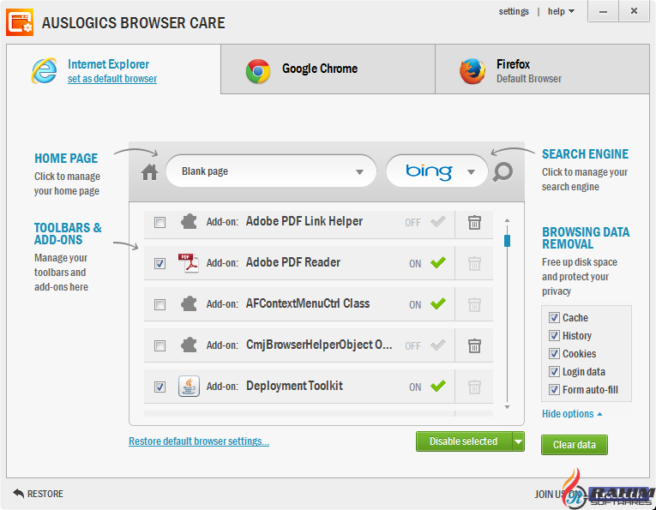The height and width of the screenshot is (510, 656).
Task: Click the gray checkmark for CmjBrowserHelperObject
Action: 438,345
